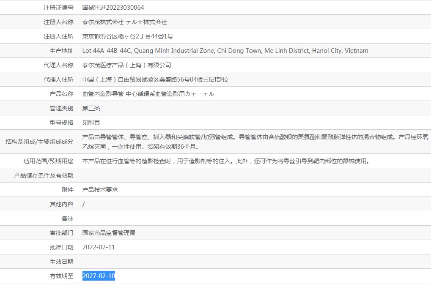Select approval date 2022-02-11

[x=99, y=247]
